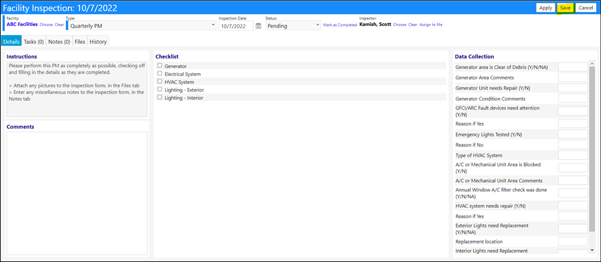Open the ABC Facilities link
601x262 pixels.
tap(22, 24)
